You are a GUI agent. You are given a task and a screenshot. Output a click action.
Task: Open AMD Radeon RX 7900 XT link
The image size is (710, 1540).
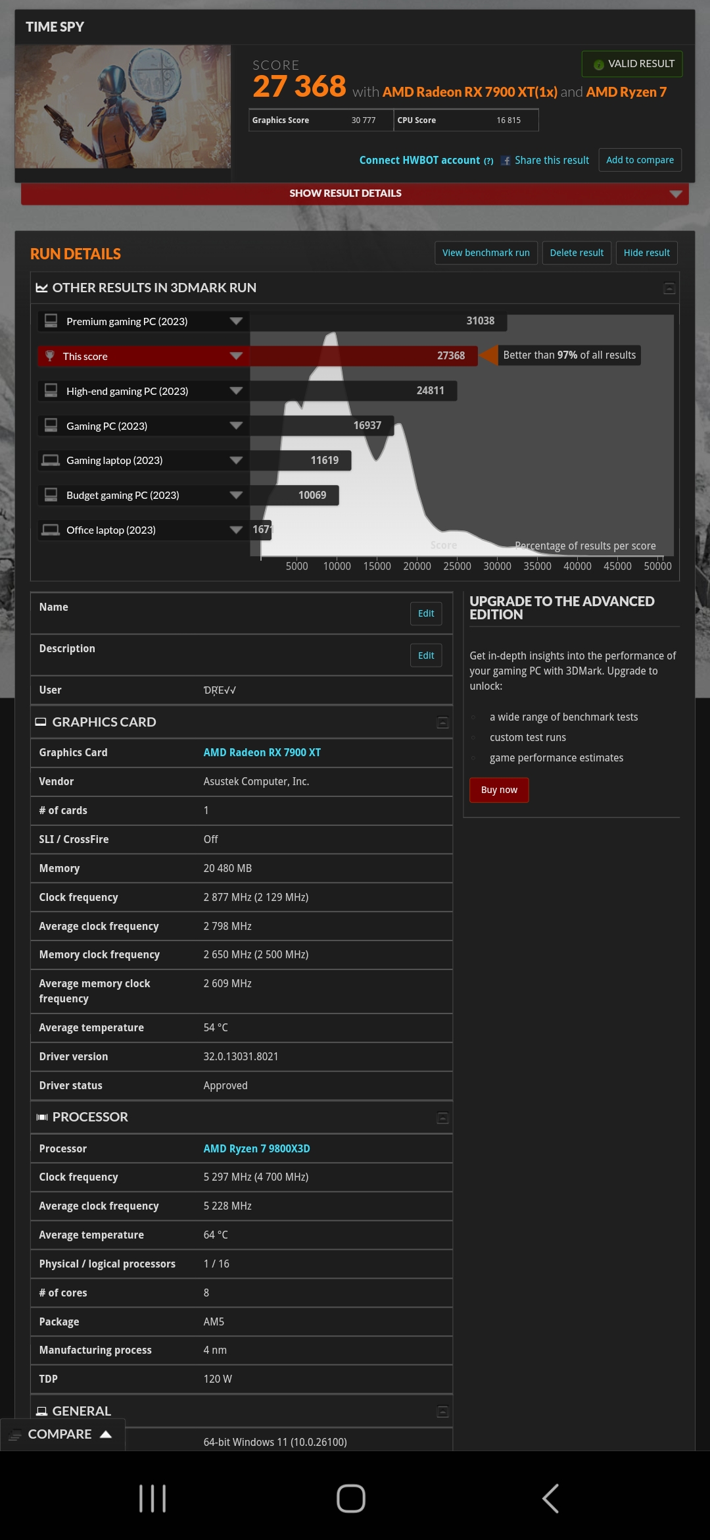(x=262, y=752)
